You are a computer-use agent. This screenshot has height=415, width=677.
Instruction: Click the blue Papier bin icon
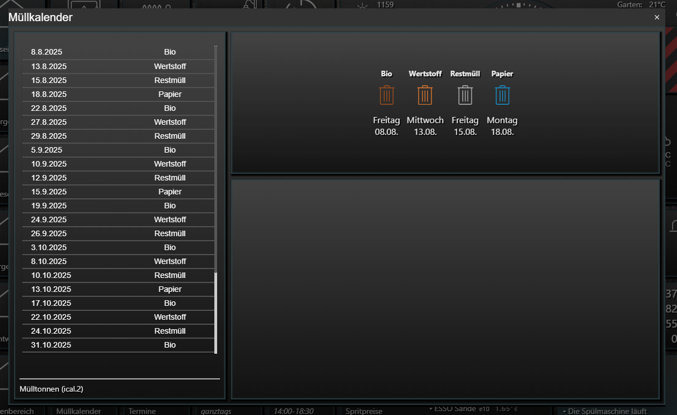502,95
